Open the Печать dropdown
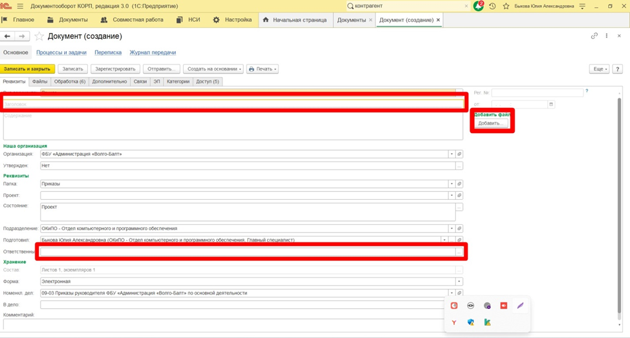Image resolution: width=630 pixels, height=338 pixels. (x=263, y=69)
